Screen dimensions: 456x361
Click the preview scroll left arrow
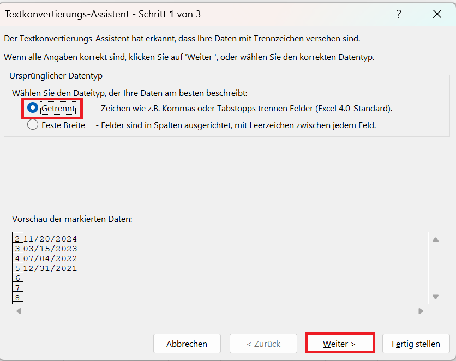click(x=19, y=311)
